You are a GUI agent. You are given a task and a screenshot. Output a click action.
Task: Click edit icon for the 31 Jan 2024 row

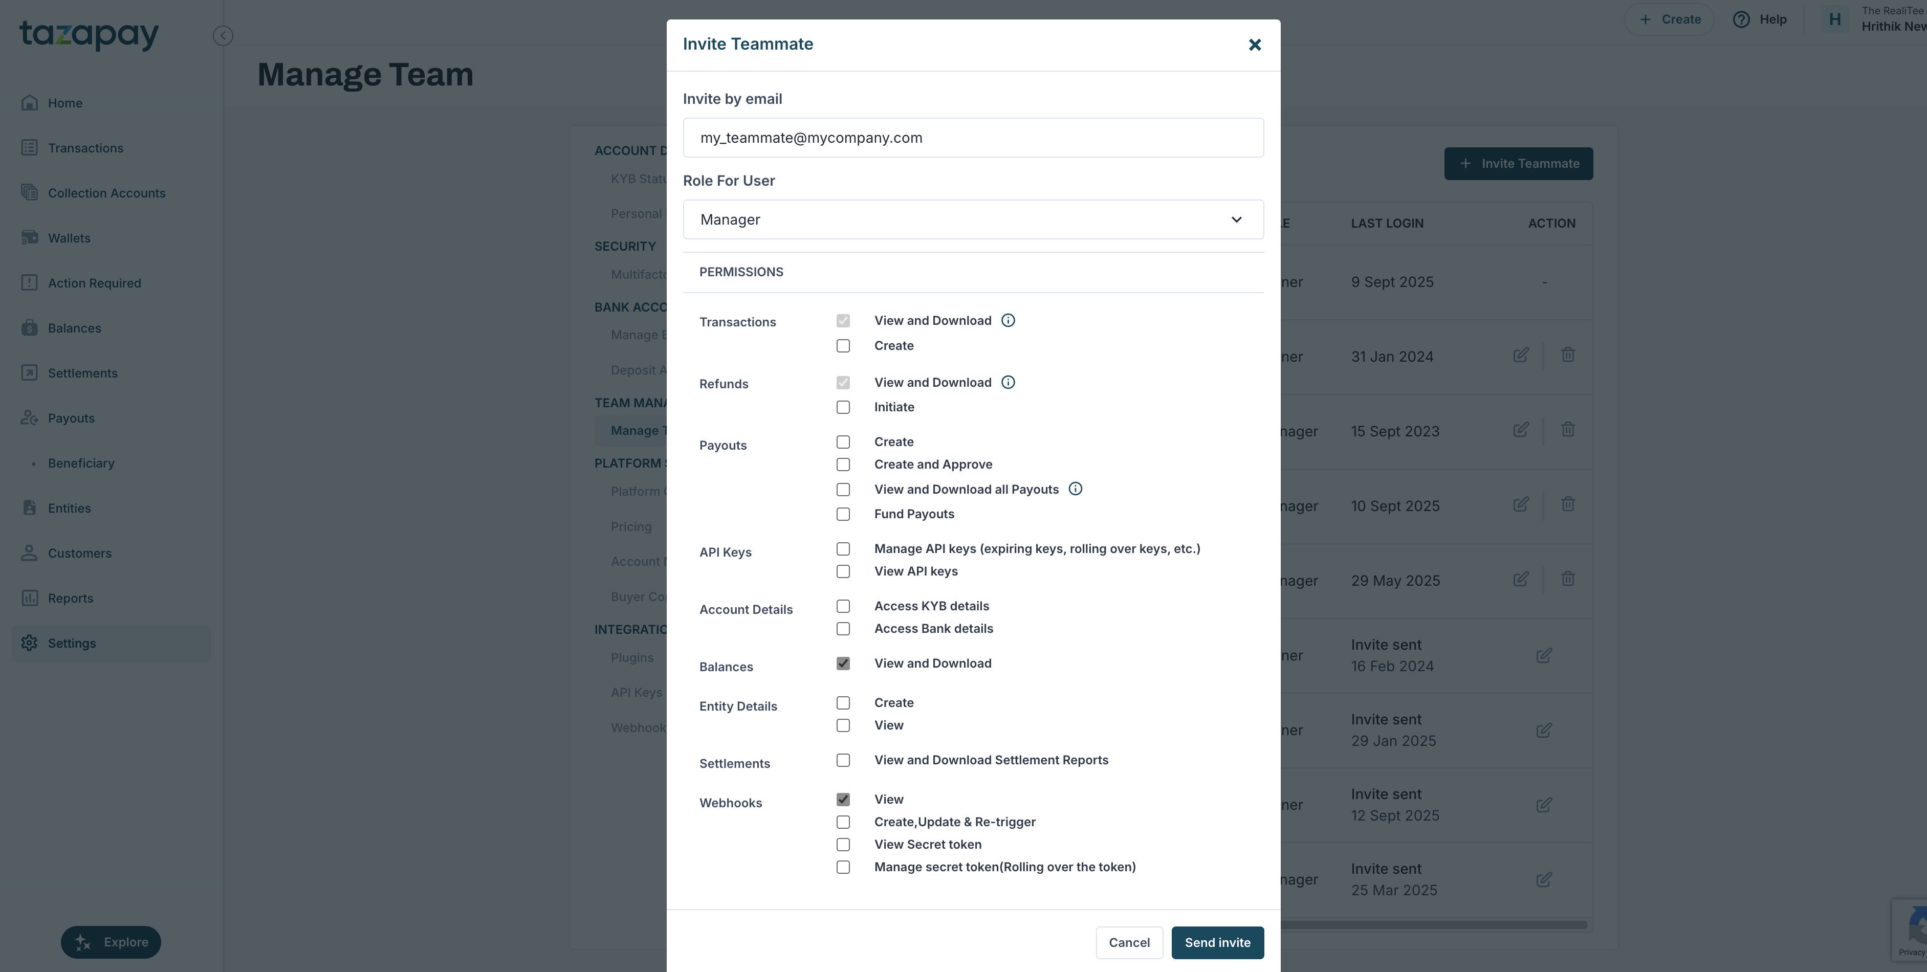pyautogui.click(x=1521, y=355)
